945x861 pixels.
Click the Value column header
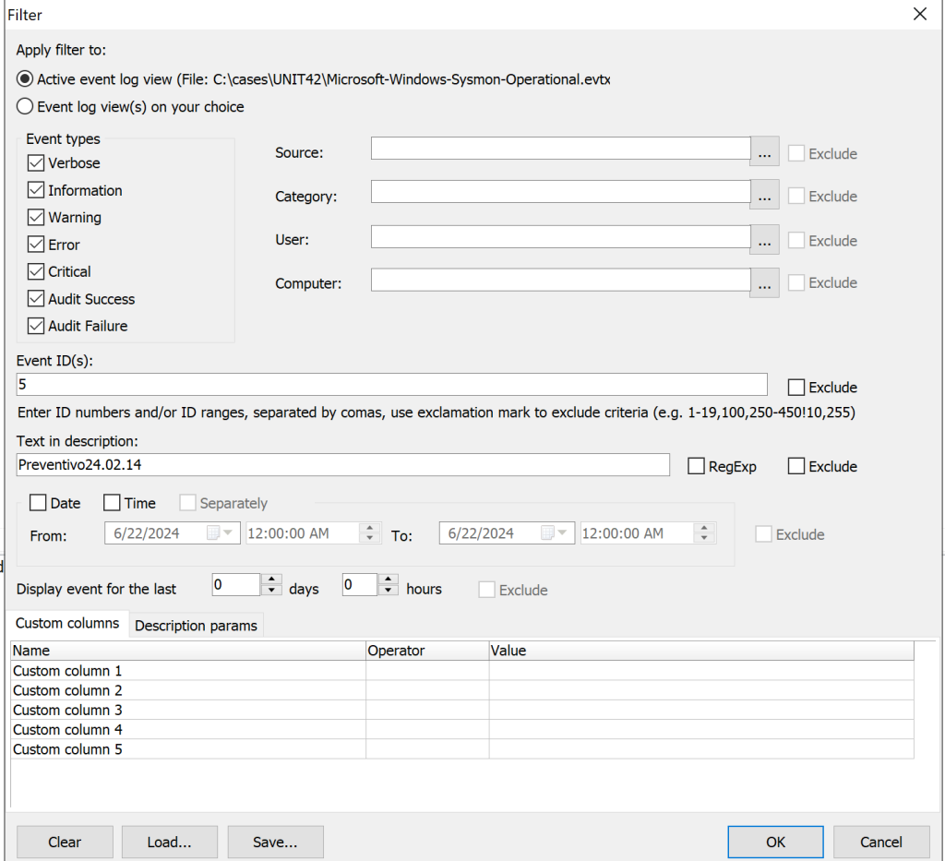tap(701, 651)
